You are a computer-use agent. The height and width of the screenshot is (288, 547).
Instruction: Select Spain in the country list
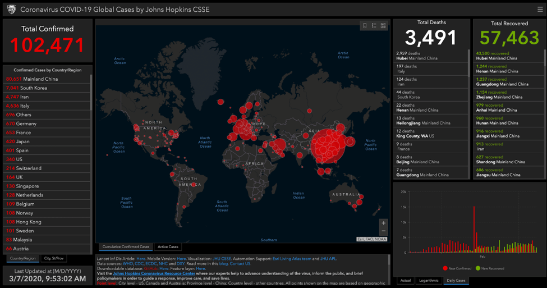47,150
